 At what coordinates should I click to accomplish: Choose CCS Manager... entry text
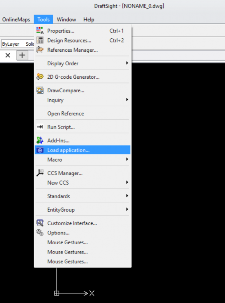pyautogui.click(x=65, y=173)
